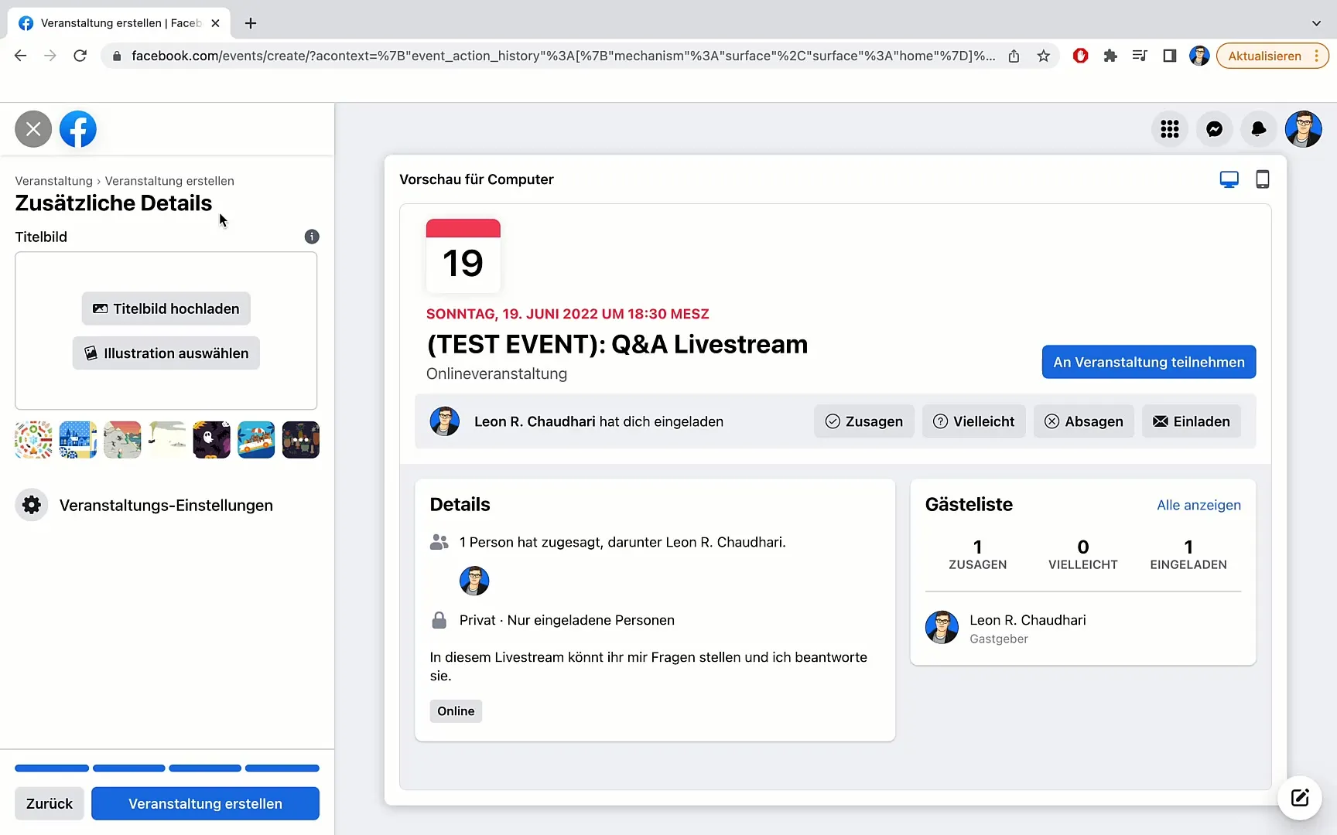Show more illustrations via the dots thumbnail
This screenshot has height=835, width=1337.
[301, 440]
